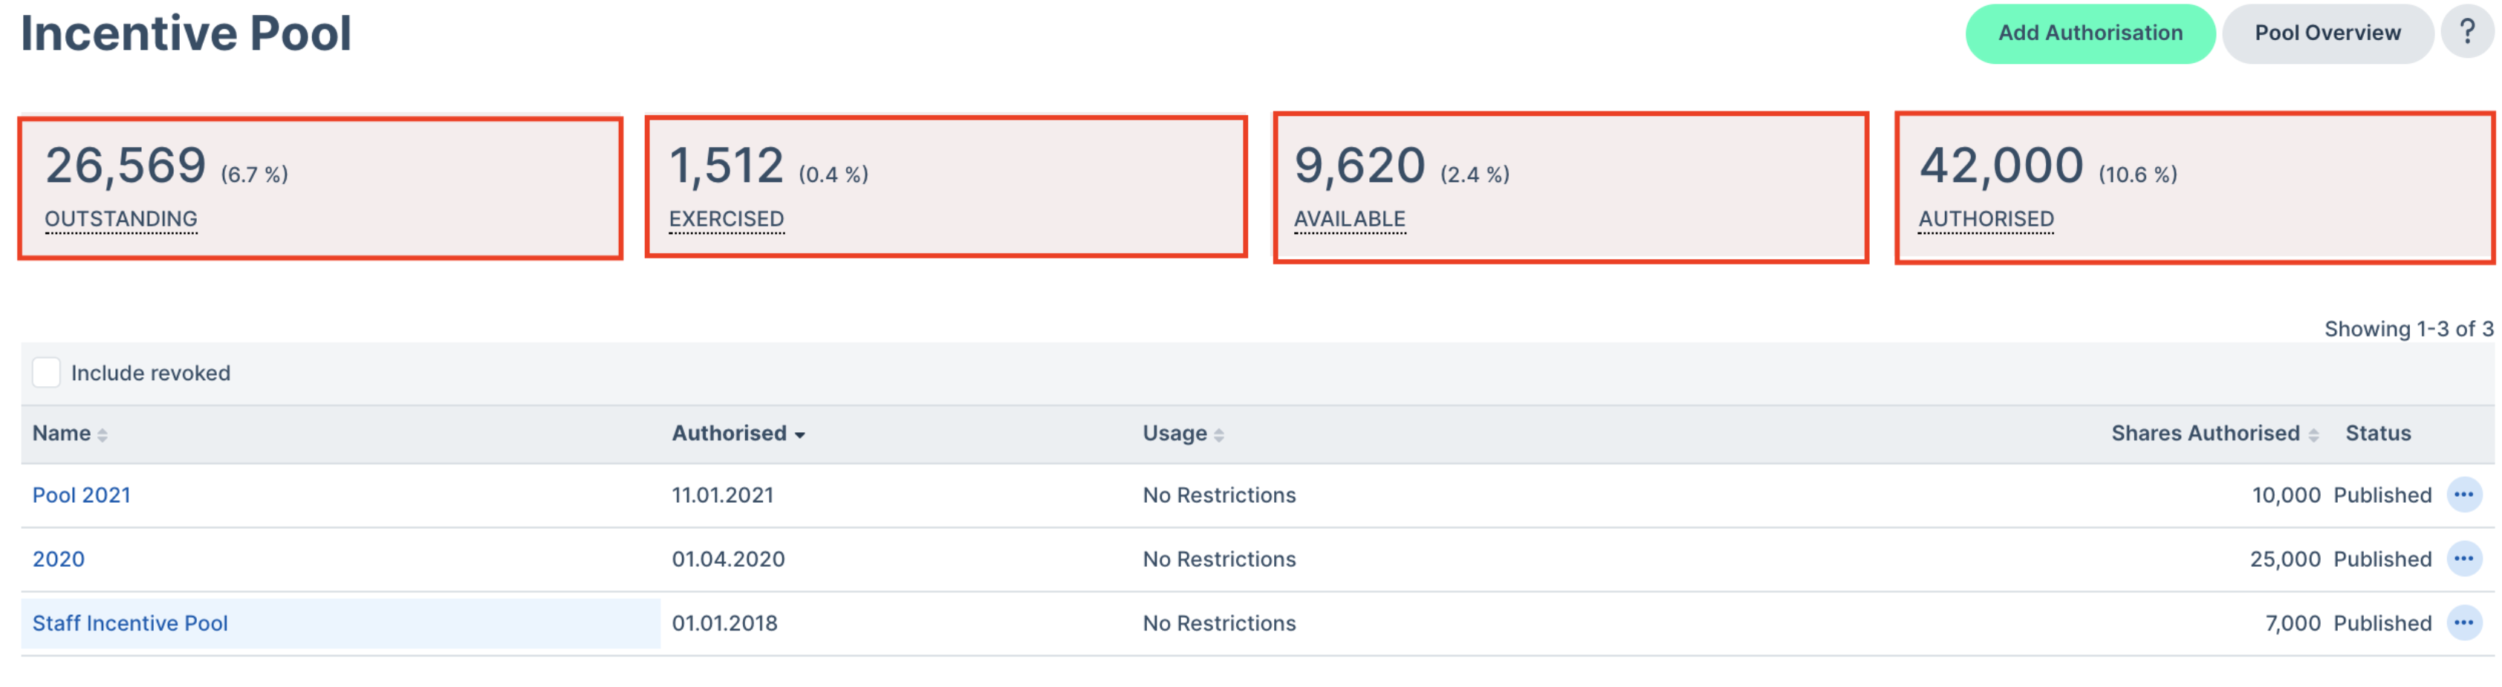The height and width of the screenshot is (687, 2502).
Task: Click No Restrictions in Pool 2021 row
Action: (1219, 495)
